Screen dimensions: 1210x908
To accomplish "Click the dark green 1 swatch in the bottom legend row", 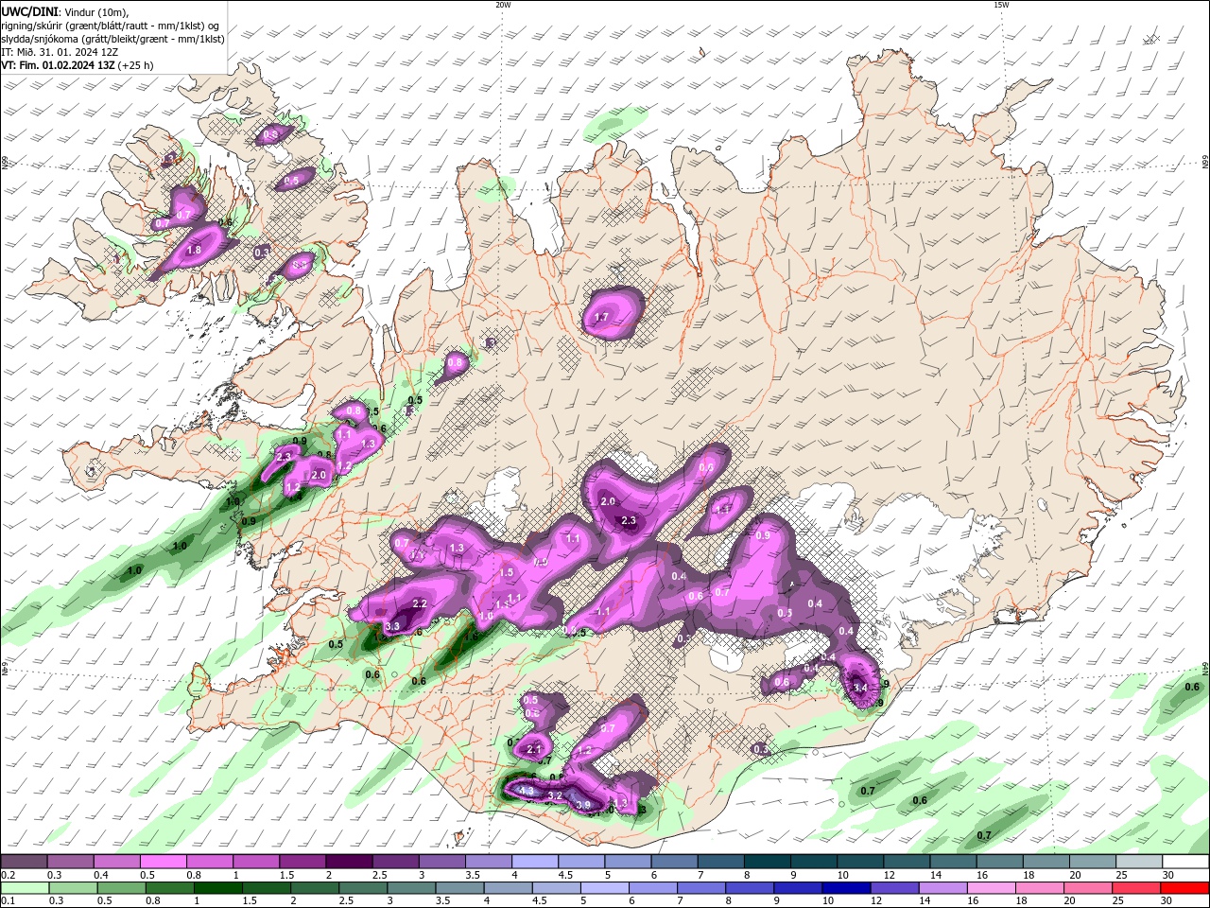I will point(217,888).
